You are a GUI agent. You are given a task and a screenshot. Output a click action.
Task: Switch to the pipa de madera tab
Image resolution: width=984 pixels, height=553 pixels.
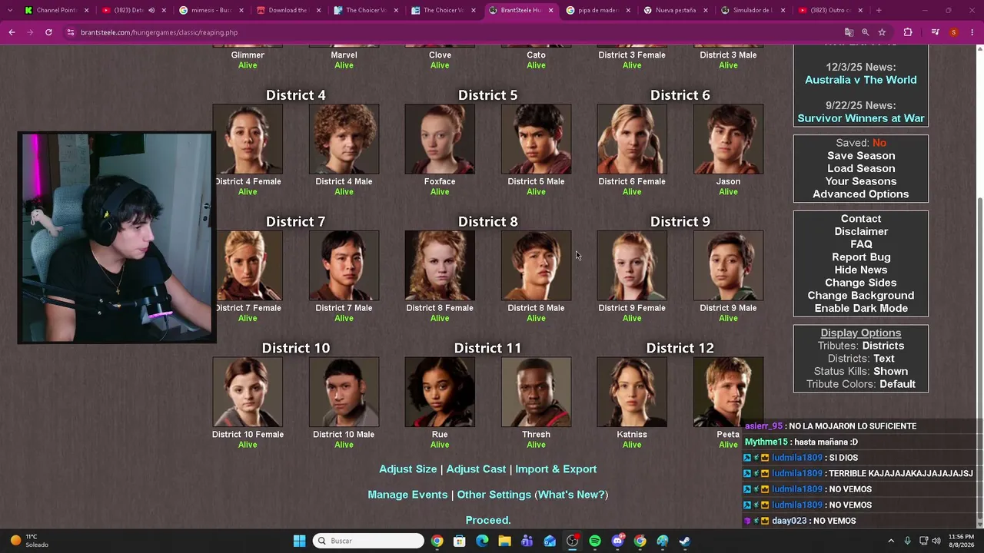599,11
